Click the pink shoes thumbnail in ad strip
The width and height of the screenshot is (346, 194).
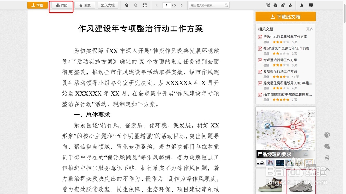point(270,163)
